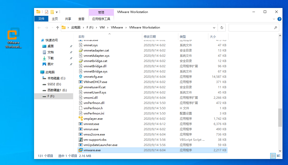Switch to the 共享 ribbon tab
The height and width of the screenshot is (165, 288).
68,19
